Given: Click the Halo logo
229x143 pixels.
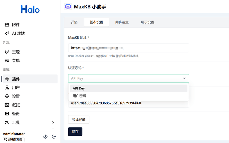Looking at the screenshot, I should click(x=30, y=9).
